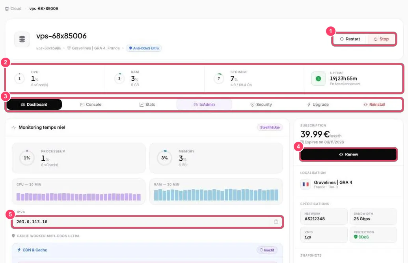Click the location pin icon near Gravelines
This screenshot has width=408, height=263.
point(69,48)
